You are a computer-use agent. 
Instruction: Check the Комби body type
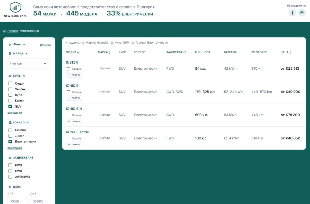(x=10, y=101)
